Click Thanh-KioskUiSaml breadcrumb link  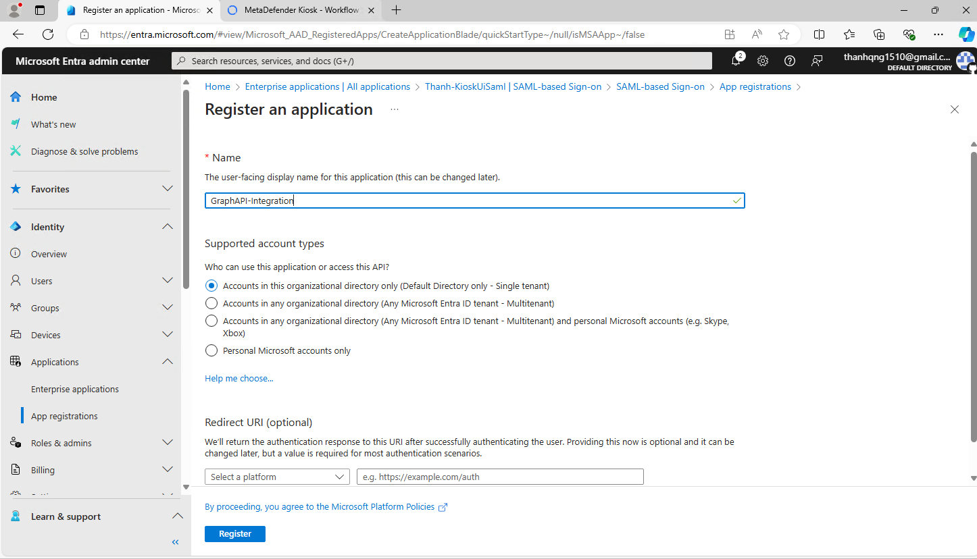point(513,86)
